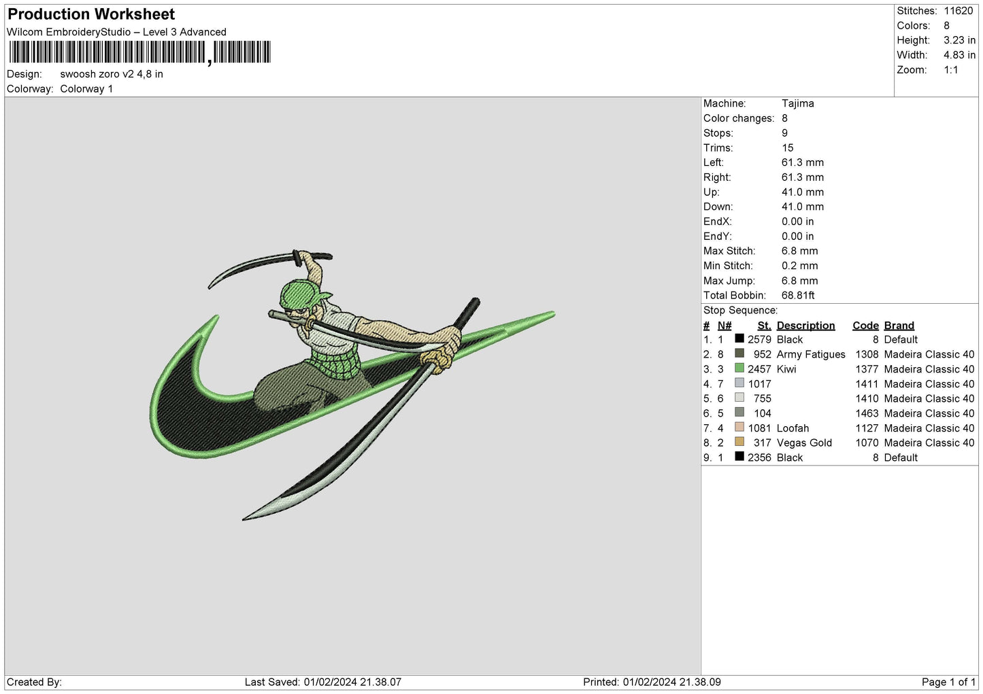Click the 'Kiwi' description text
The height and width of the screenshot is (694, 983).
786,369
